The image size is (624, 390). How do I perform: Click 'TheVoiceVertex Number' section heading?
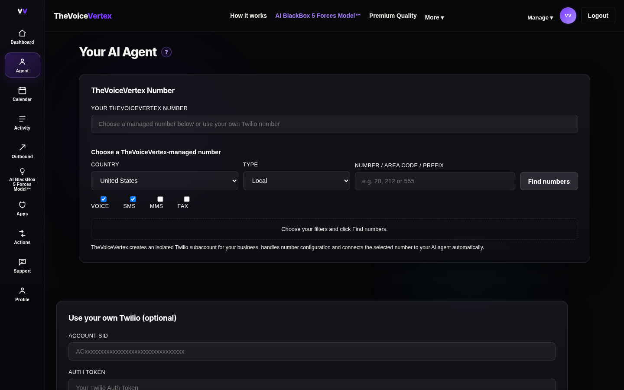[133, 91]
